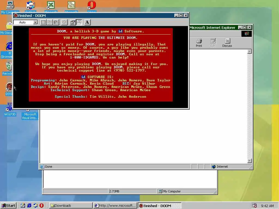Image resolution: width=279 pixels, height=209 pixels.
Task: Select the IE (Browser) desktop icon
Action: click(x=7, y=50)
